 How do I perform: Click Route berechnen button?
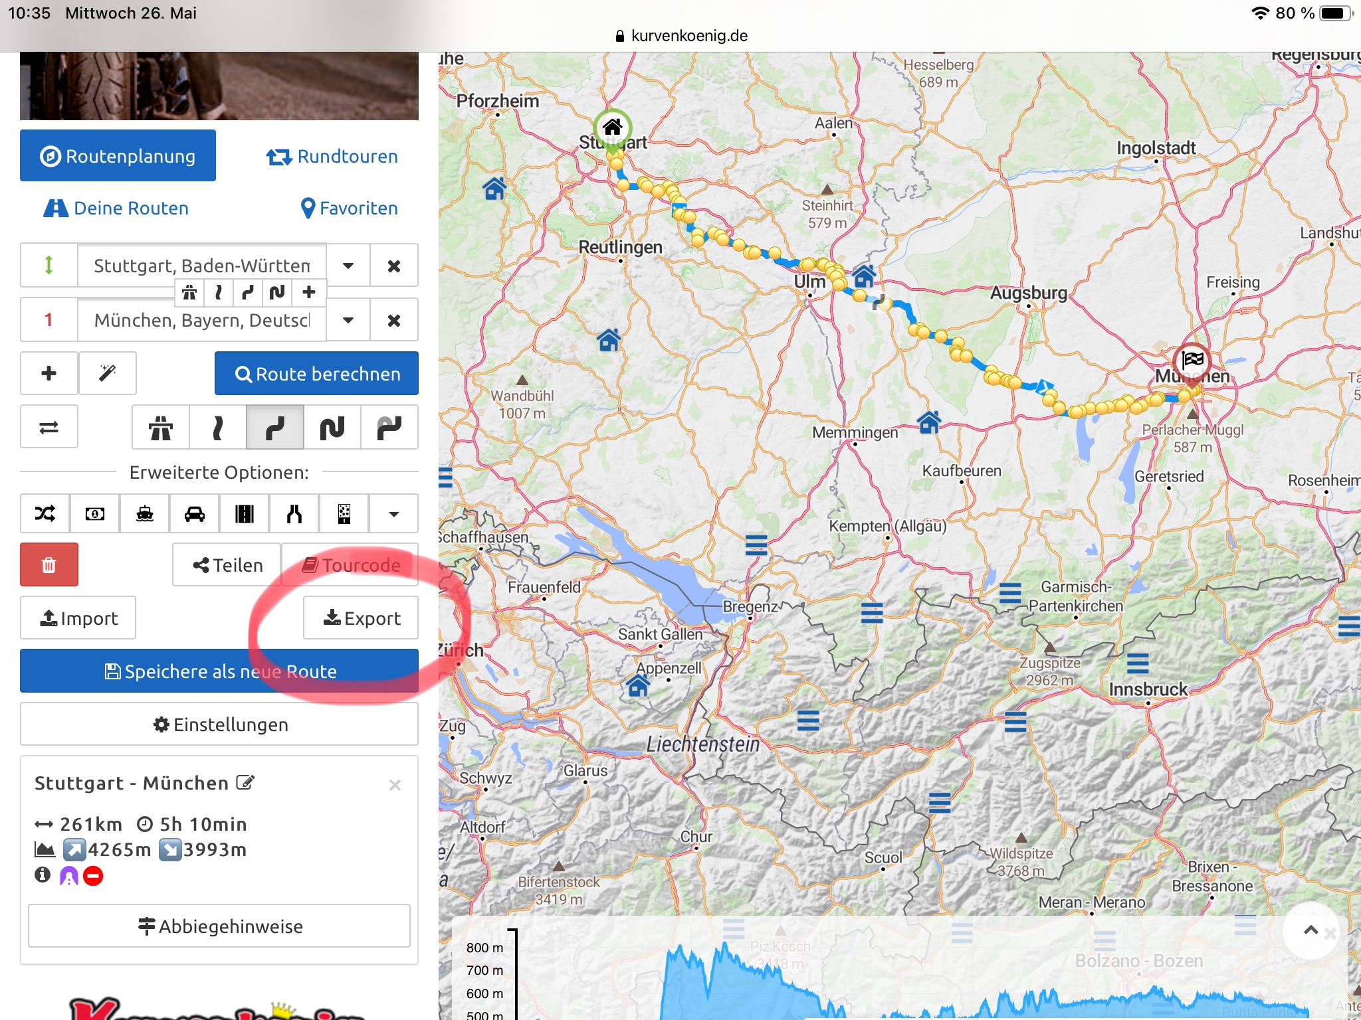click(x=317, y=374)
